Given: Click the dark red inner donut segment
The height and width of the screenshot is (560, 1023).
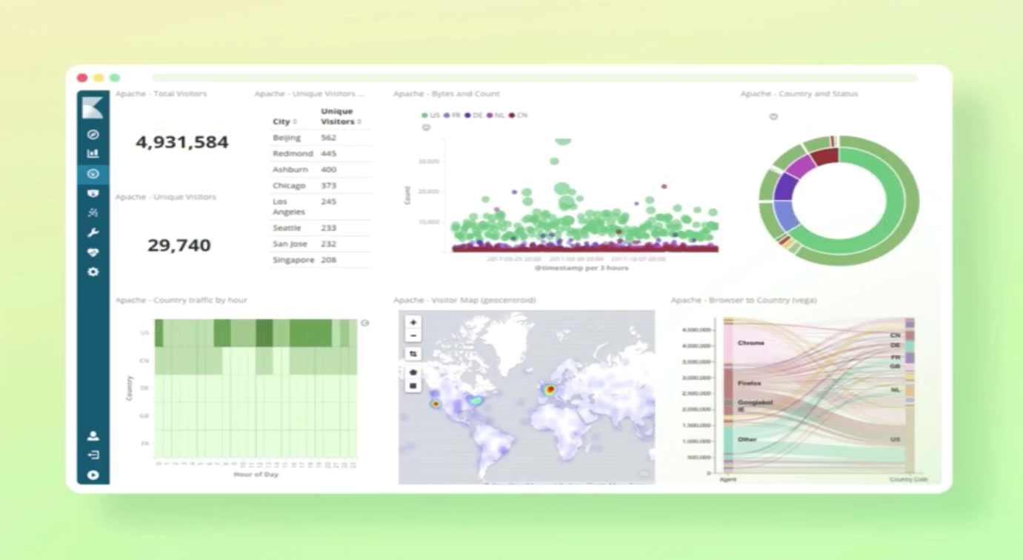Looking at the screenshot, I should [x=825, y=156].
